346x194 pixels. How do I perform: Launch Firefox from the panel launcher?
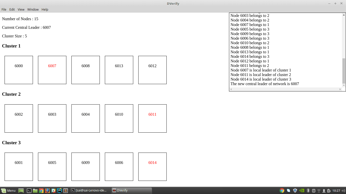tap(47, 191)
